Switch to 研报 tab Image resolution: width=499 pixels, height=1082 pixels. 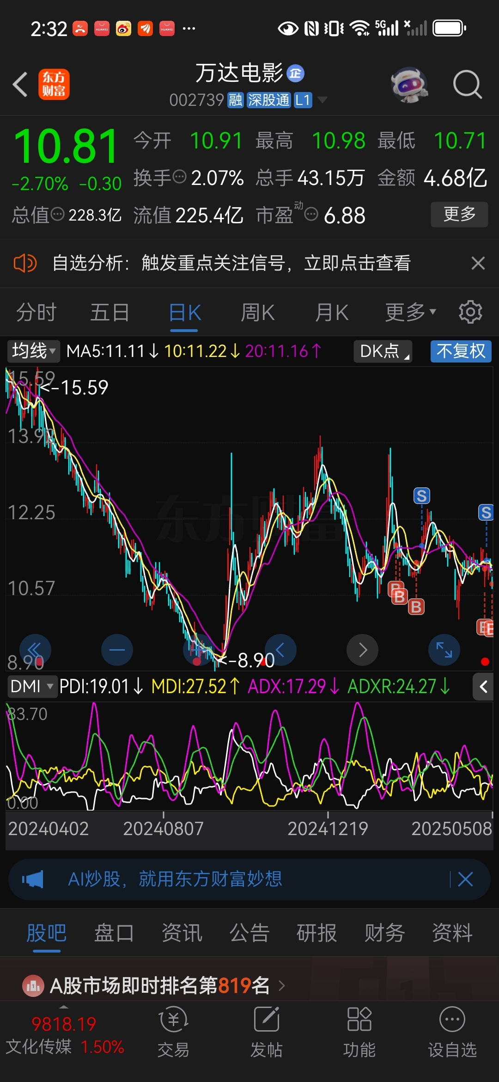[x=317, y=933]
